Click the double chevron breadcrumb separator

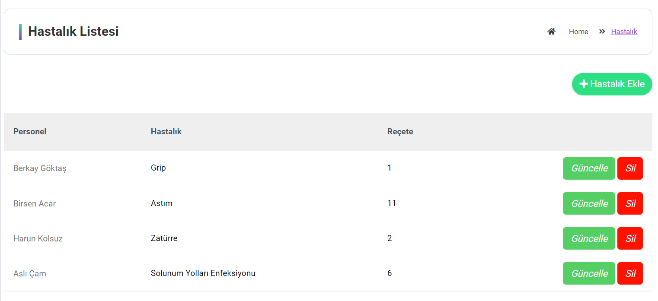[x=602, y=32]
